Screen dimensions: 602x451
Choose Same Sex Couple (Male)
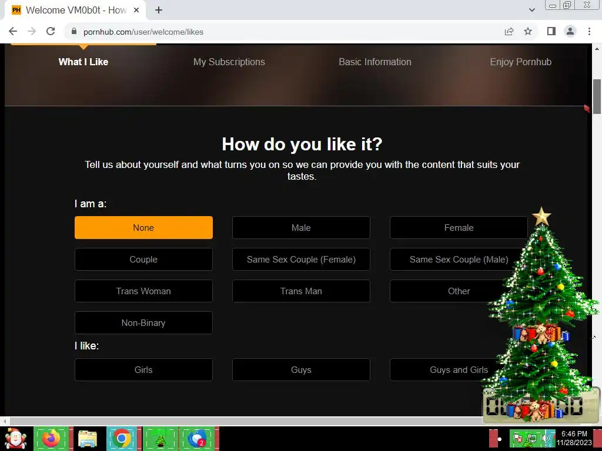(459, 259)
